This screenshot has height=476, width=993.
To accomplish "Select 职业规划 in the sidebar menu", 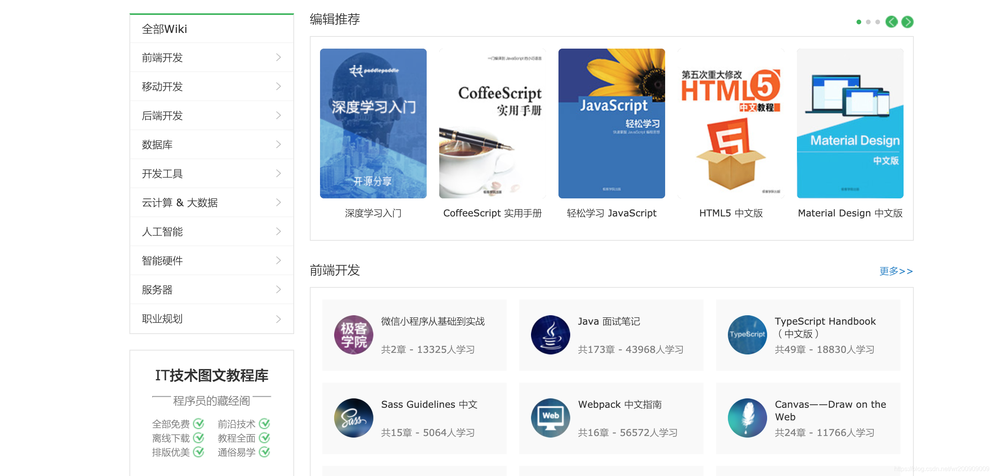I will 212,318.
